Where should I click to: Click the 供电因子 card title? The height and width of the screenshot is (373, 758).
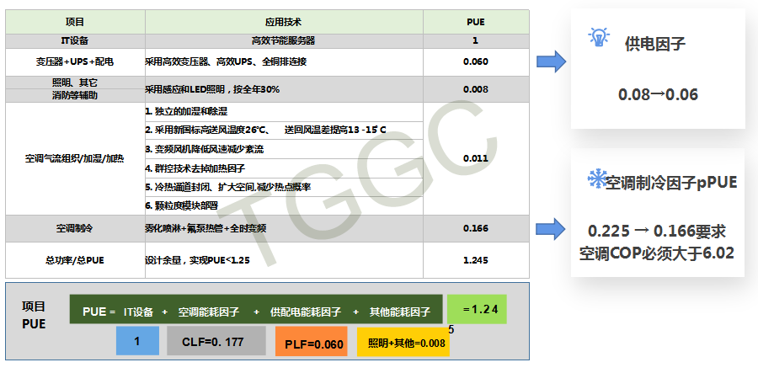point(655,44)
